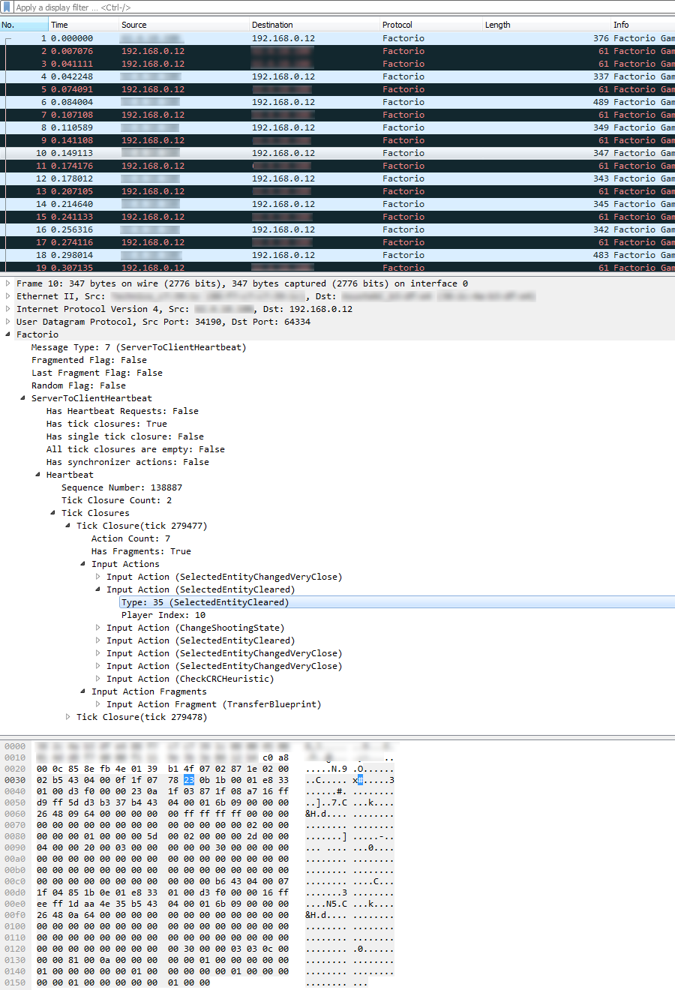Collapse Tick Closure(tick 279477) node

point(68,526)
